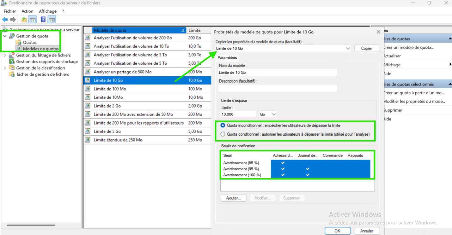Click the Nom du modèle text field
The image size is (452, 235).
(278, 73)
